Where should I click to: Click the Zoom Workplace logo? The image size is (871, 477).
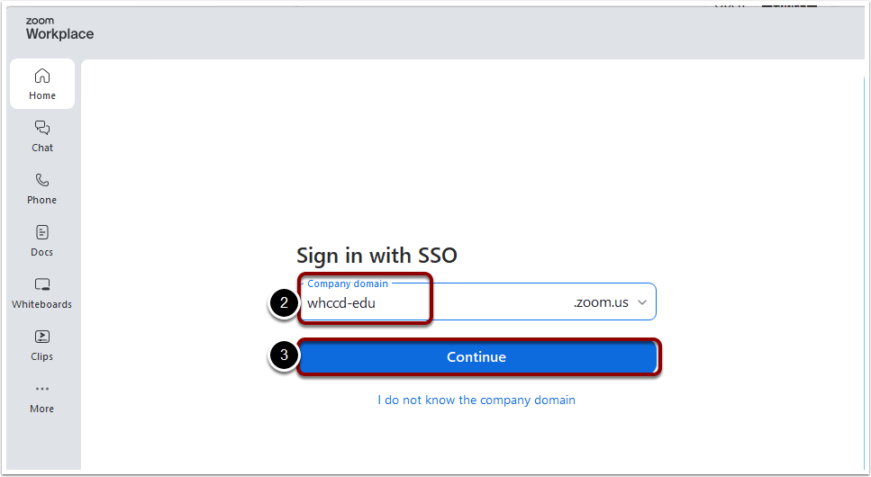point(59,28)
